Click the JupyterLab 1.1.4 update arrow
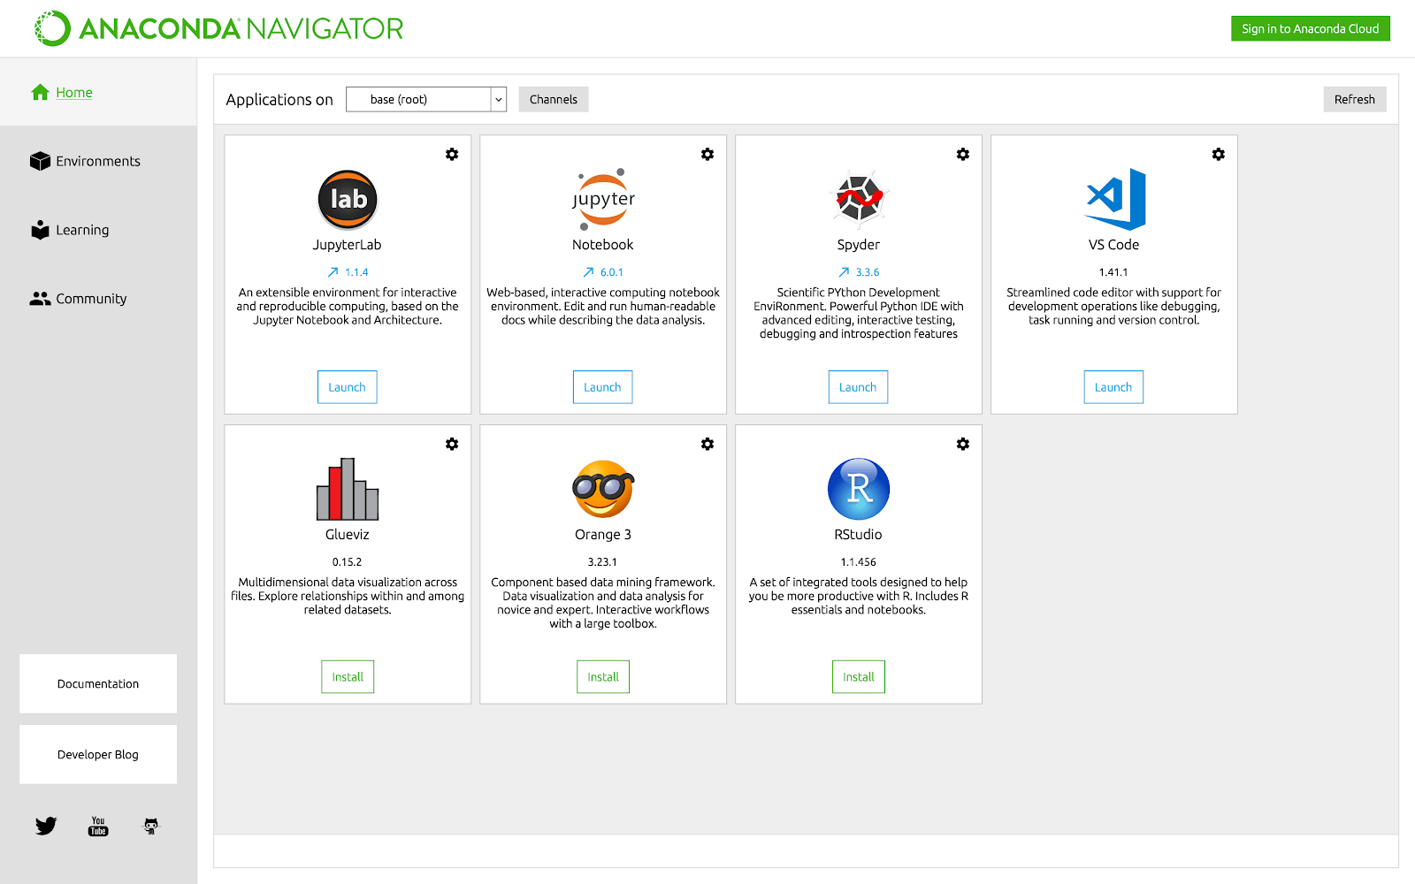This screenshot has height=884, width=1415. pos(333,272)
